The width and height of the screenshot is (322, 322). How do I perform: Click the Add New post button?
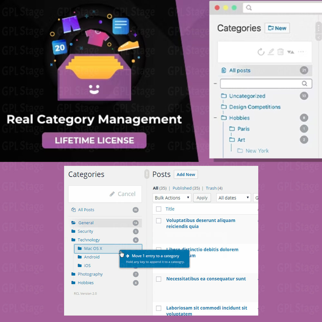(186, 174)
